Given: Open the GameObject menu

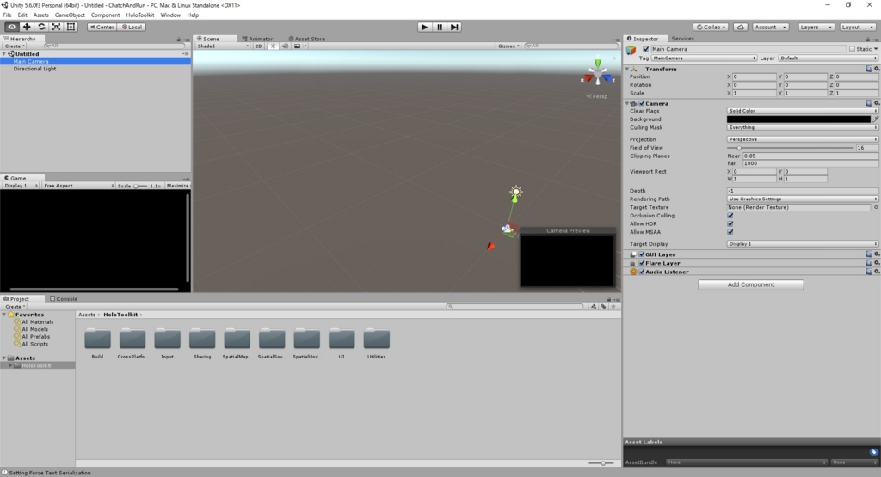Looking at the screenshot, I should click(x=70, y=15).
